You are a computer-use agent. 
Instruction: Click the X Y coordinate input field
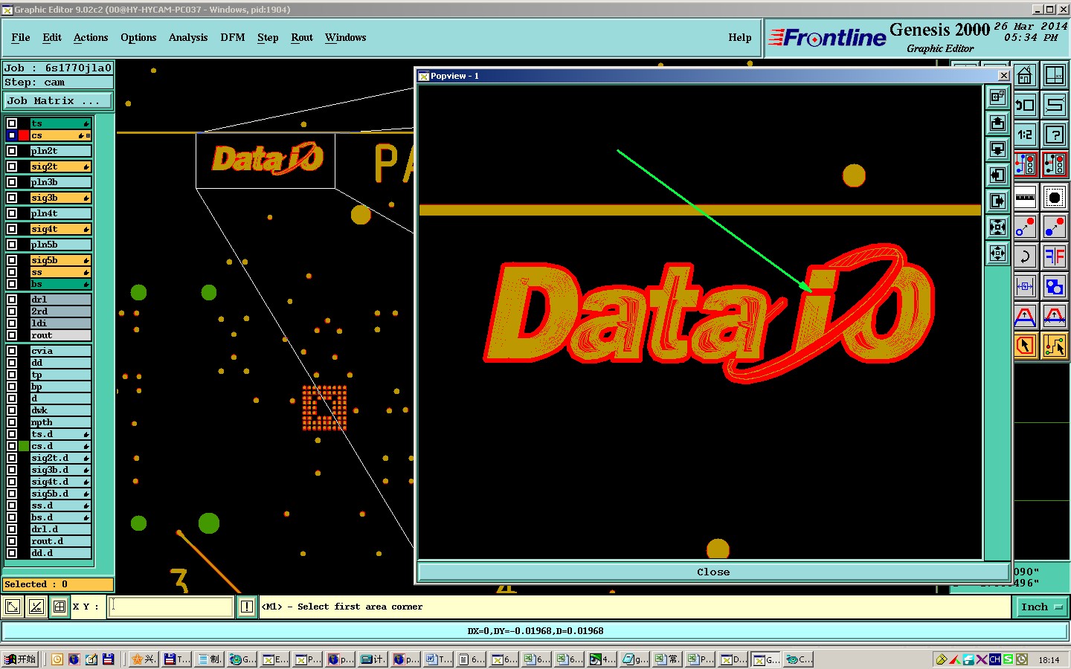(x=171, y=607)
